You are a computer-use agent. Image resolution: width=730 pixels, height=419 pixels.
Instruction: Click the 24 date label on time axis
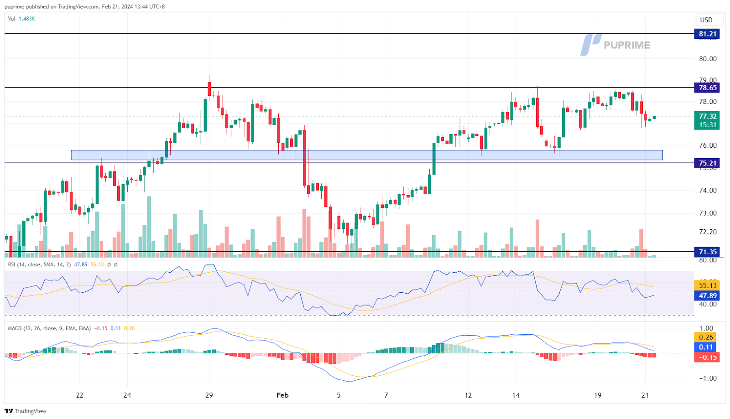[x=127, y=395]
